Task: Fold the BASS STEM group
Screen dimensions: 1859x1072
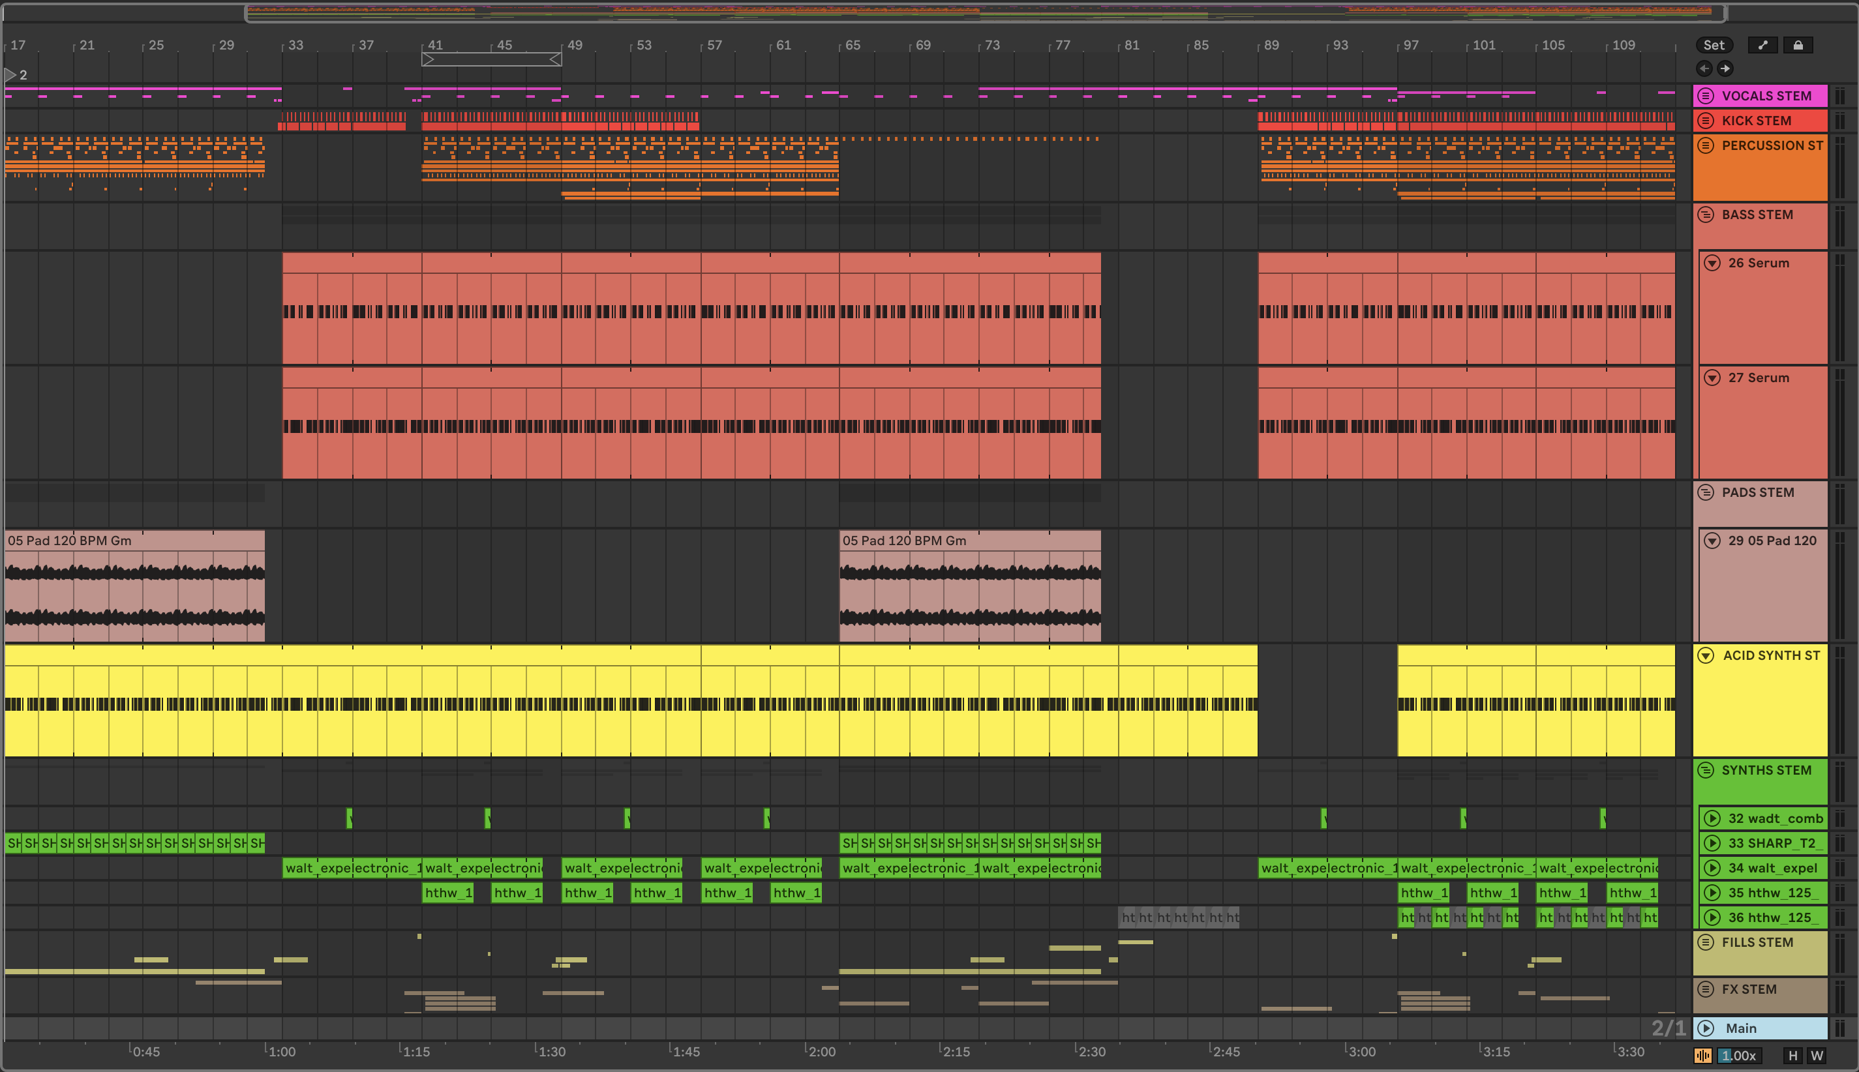Action: tap(1706, 215)
